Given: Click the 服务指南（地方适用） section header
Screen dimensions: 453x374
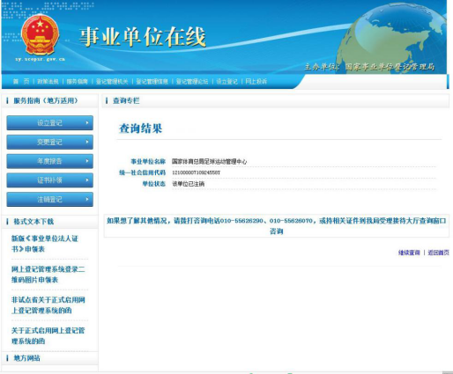Looking at the screenshot, I should (46, 100).
